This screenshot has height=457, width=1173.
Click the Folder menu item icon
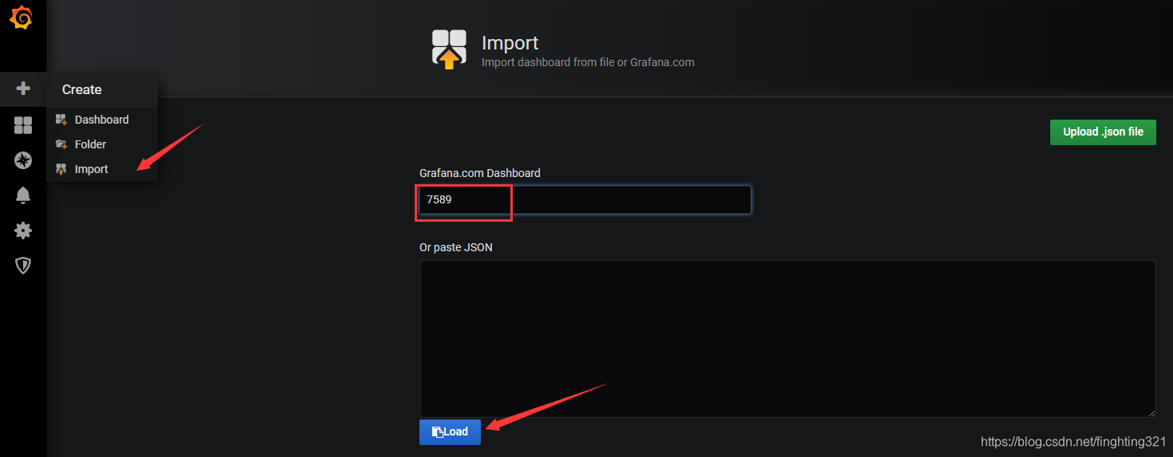[61, 144]
